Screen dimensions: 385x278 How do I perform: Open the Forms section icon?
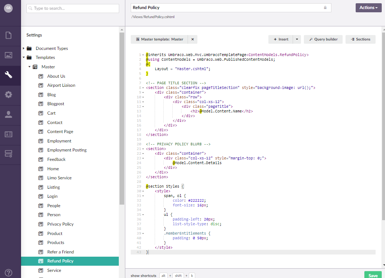[x=8, y=154]
